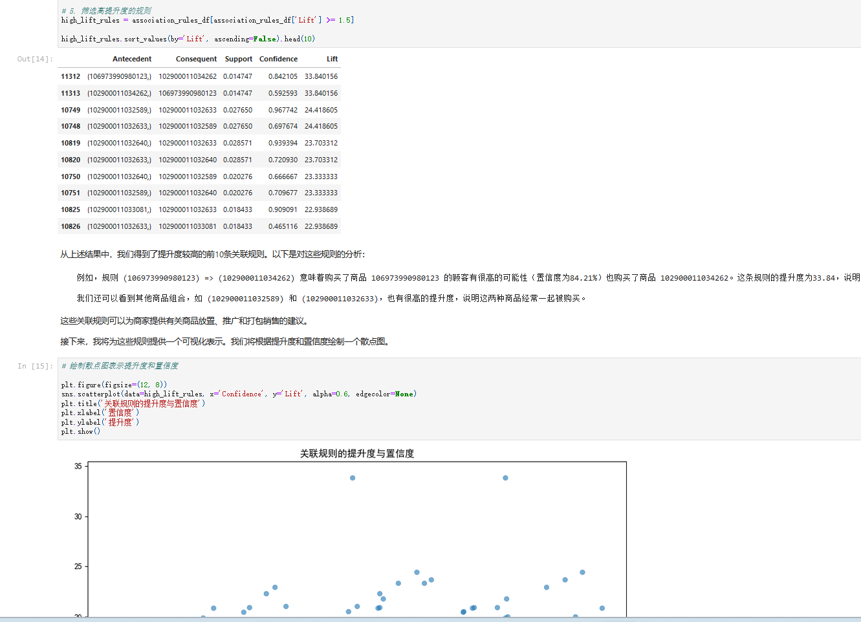Click the comment '# 5. 筛选高提升度的规则'
The image size is (861, 622).
click(x=106, y=11)
